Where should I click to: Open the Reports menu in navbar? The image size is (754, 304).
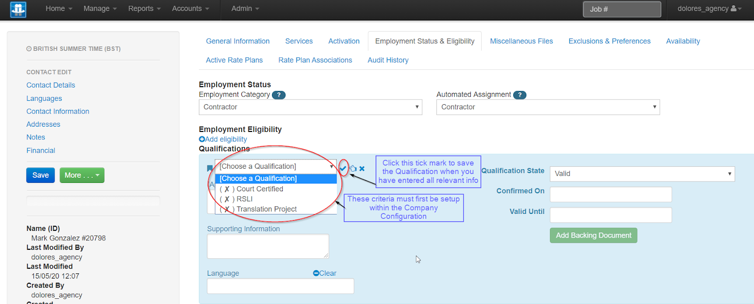tap(144, 8)
